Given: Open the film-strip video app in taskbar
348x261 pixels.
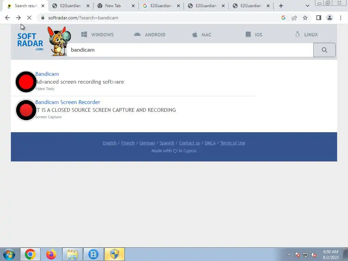Looking at the screenshot, I should 93,254.
